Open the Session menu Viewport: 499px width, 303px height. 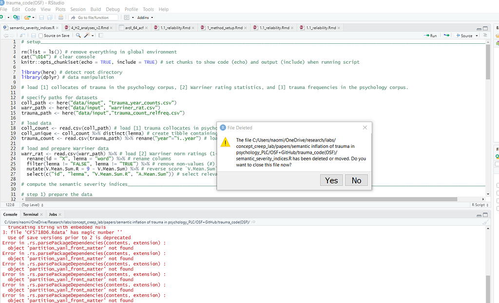[x=78, y=9]
